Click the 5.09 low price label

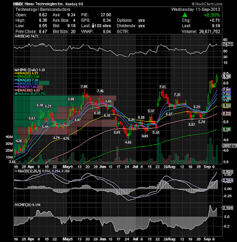[x=117, y=132]
